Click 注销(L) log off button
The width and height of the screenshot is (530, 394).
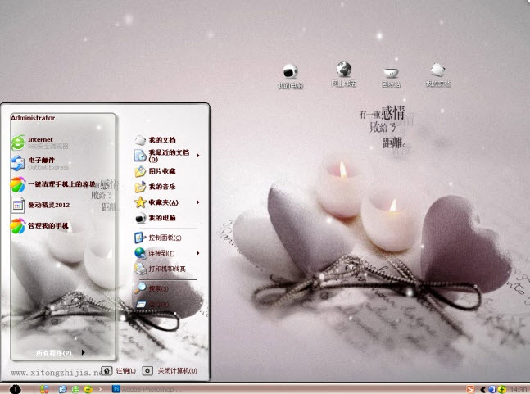[x=119, y=371]
